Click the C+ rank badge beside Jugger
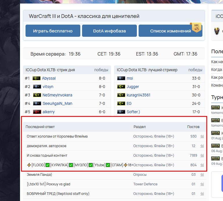223x201 pixels. tap(121, 87)
